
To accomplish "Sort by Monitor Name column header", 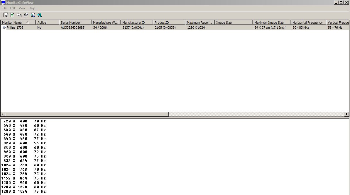I will click(18, 23).
